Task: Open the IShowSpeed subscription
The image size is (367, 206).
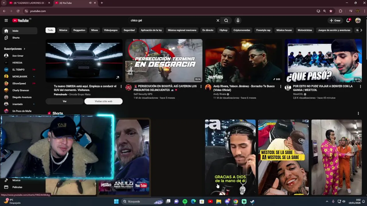Action: click(19, 84)
